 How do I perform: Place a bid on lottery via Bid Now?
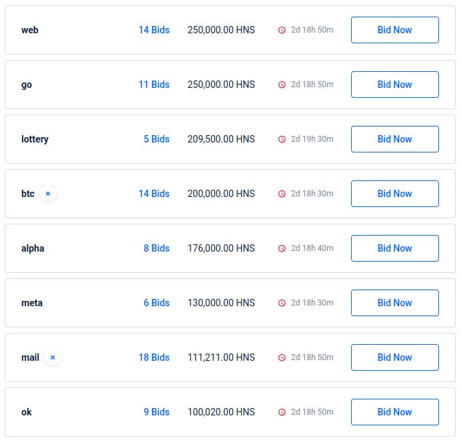(394, 139)
